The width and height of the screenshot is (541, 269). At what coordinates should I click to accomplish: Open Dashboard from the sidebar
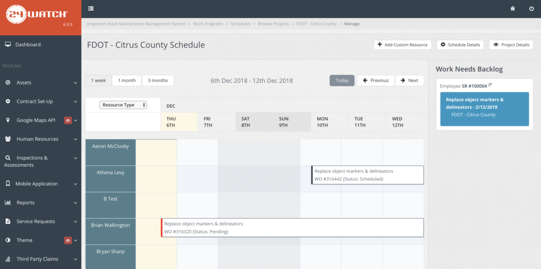coord(41,44)
